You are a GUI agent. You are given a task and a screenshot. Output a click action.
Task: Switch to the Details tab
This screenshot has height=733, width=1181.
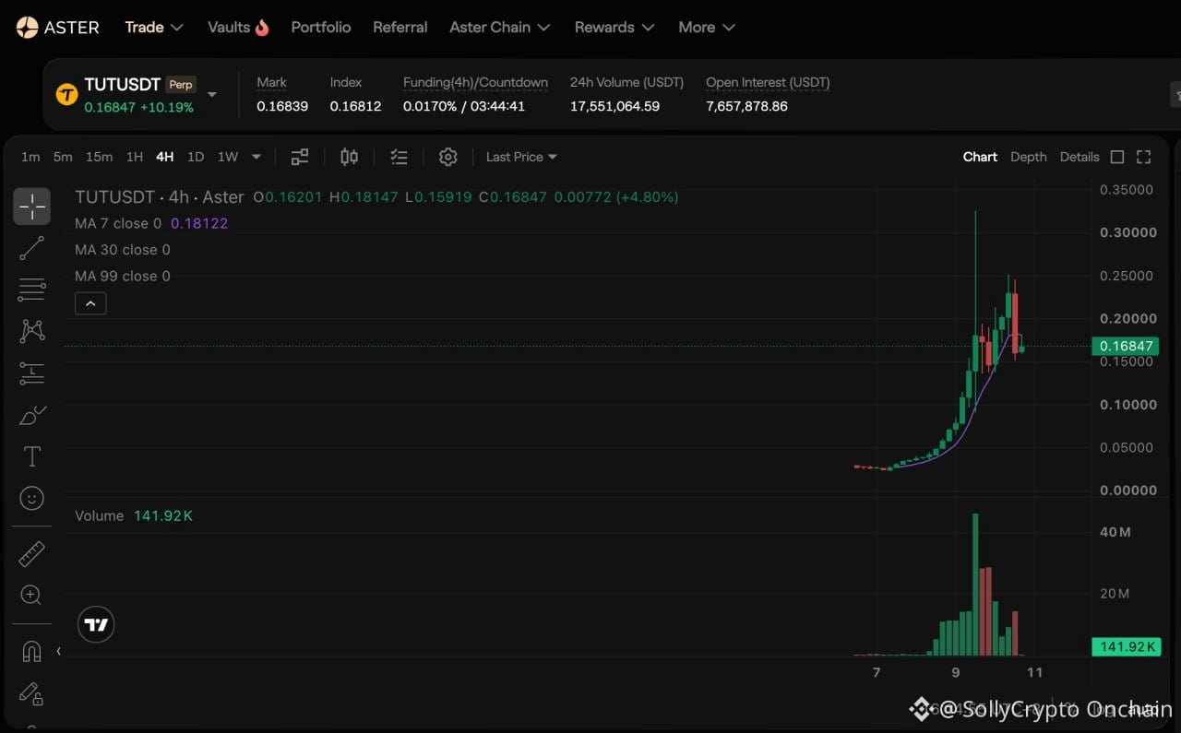[x=1080, y=157]
